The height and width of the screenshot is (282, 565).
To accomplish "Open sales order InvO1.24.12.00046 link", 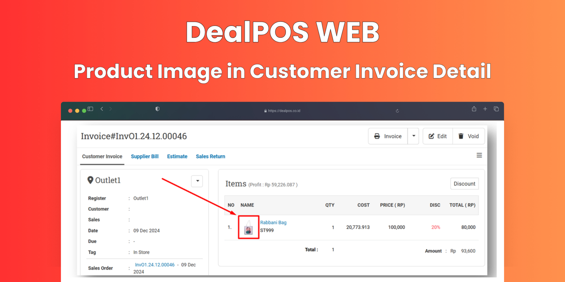I will coord(155,265).
